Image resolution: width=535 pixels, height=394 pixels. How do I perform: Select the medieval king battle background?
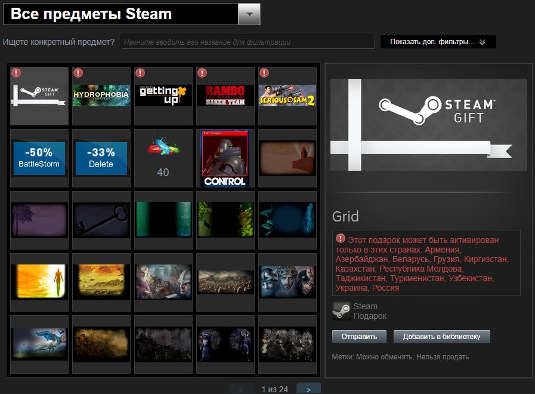163,282
